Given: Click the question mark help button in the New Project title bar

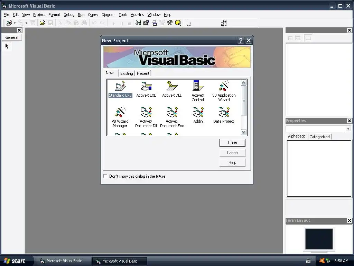Looking at the screenshot, I should click(x=241, y=41).
